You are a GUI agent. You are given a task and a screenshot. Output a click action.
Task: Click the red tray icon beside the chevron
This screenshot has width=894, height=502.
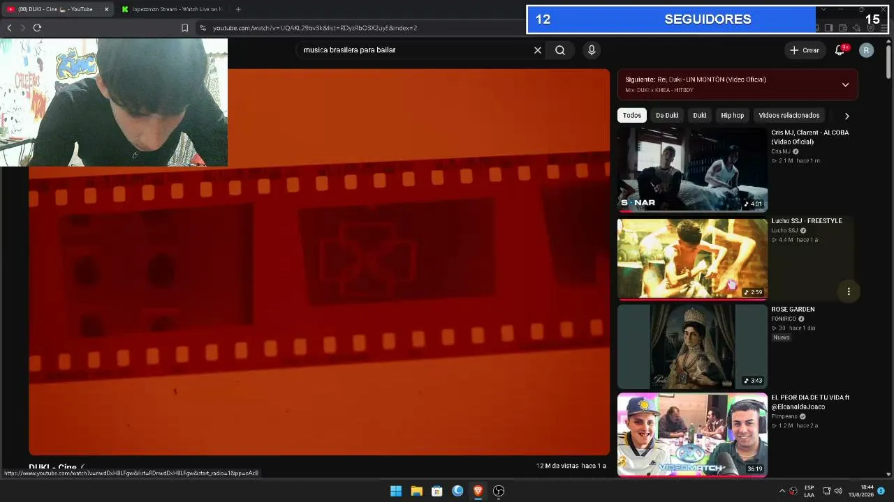tap(793, 491)
